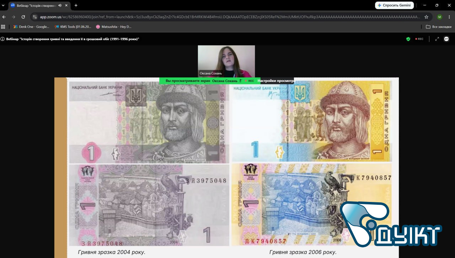Bookmark this page with the star icon

(x=426, y=17)
